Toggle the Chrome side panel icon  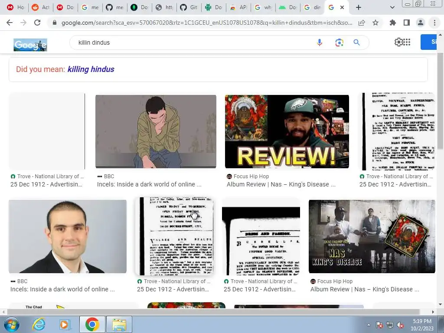click(x=407, y=23)
